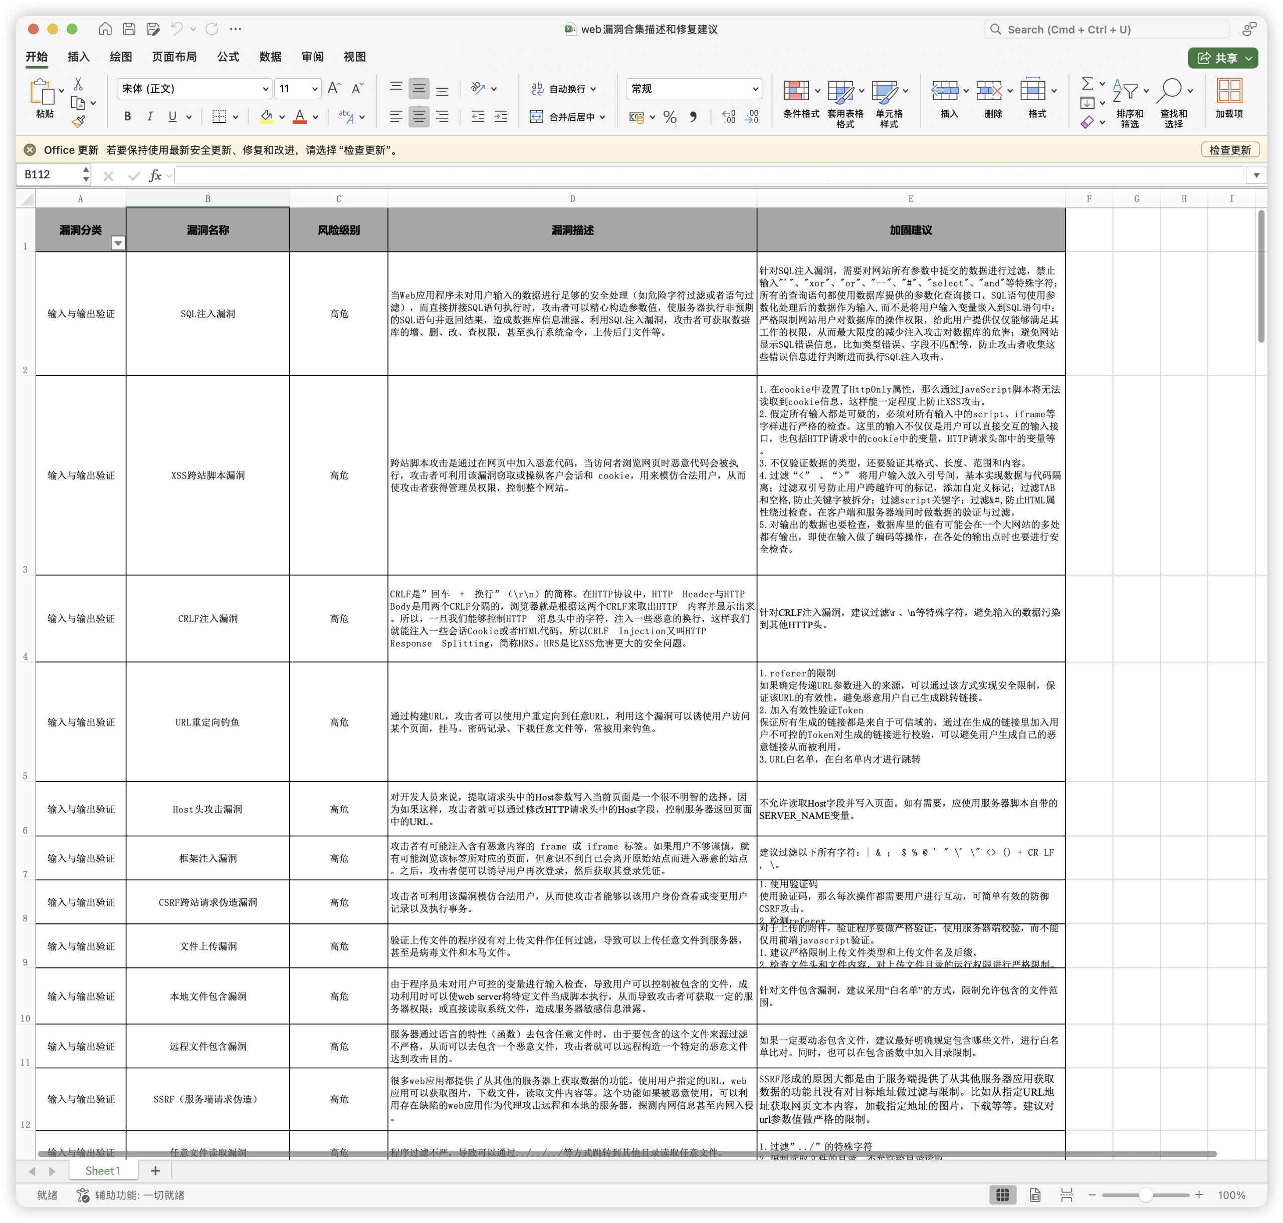Toggle italic formatting
This screenshot has width=1283, height=1223.
150,117
